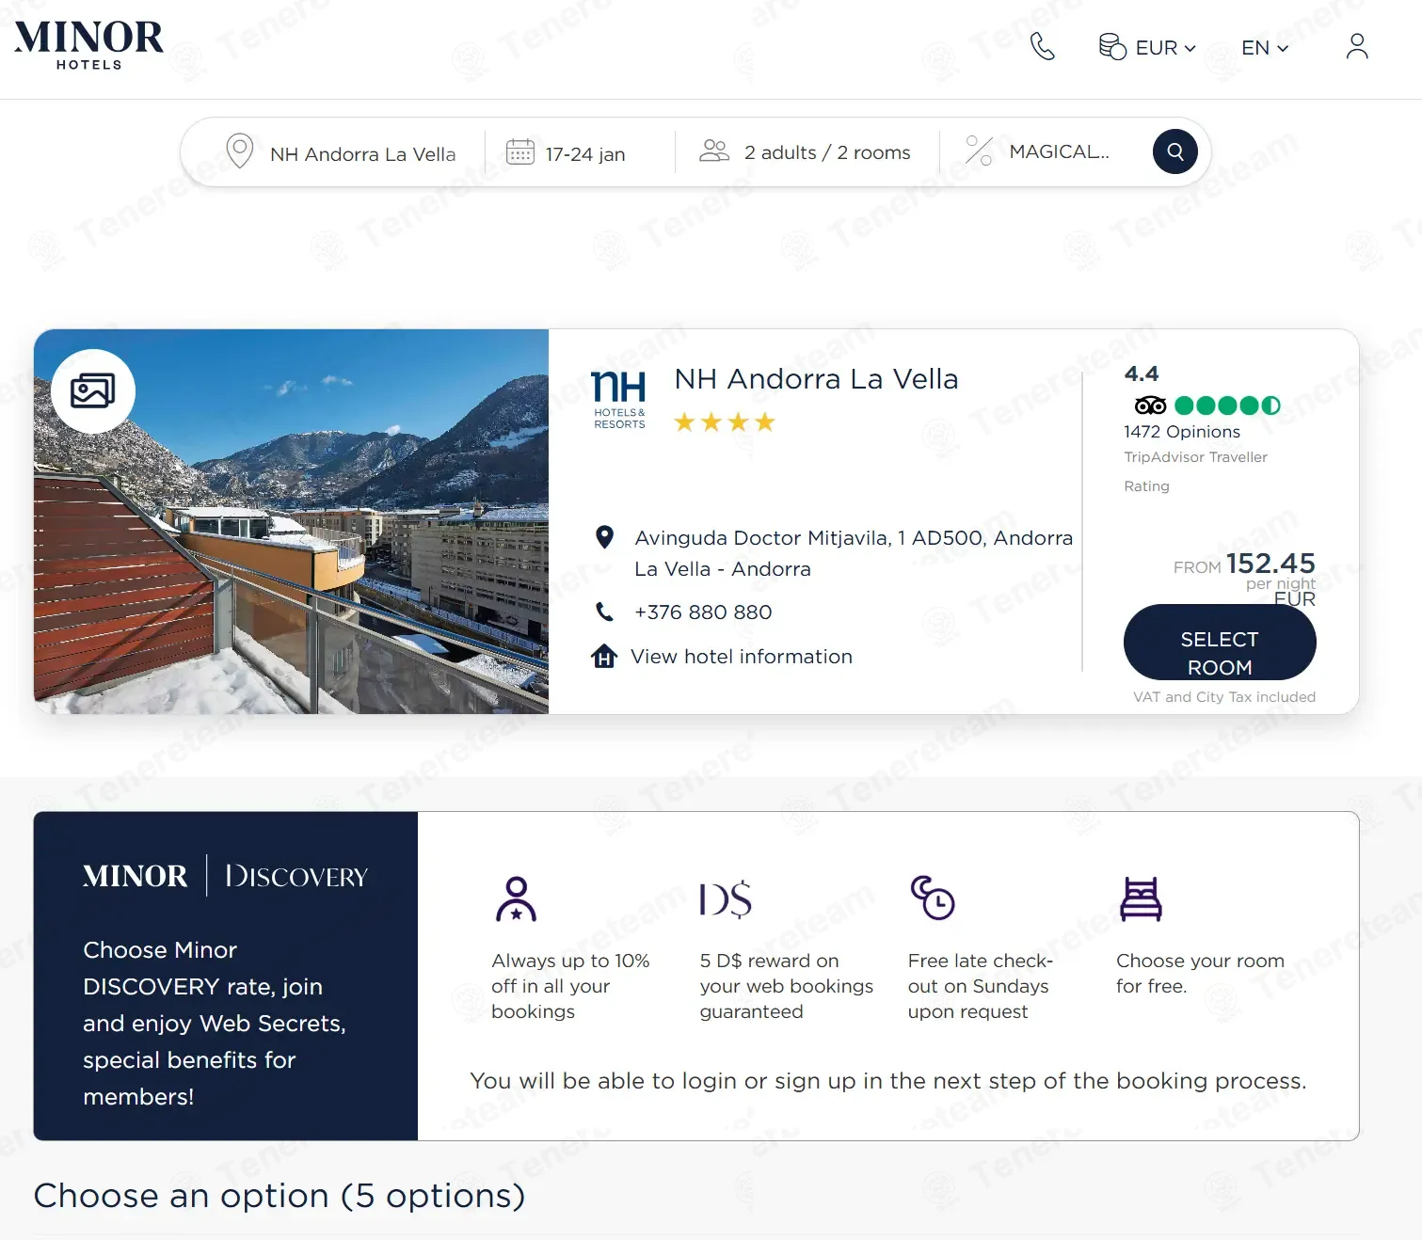Click Always up to 10% off text
The image size is (1422, 1240).
point(570,986)
